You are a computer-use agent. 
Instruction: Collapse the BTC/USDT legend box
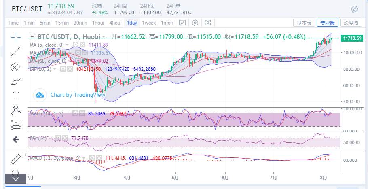(33, 36)
